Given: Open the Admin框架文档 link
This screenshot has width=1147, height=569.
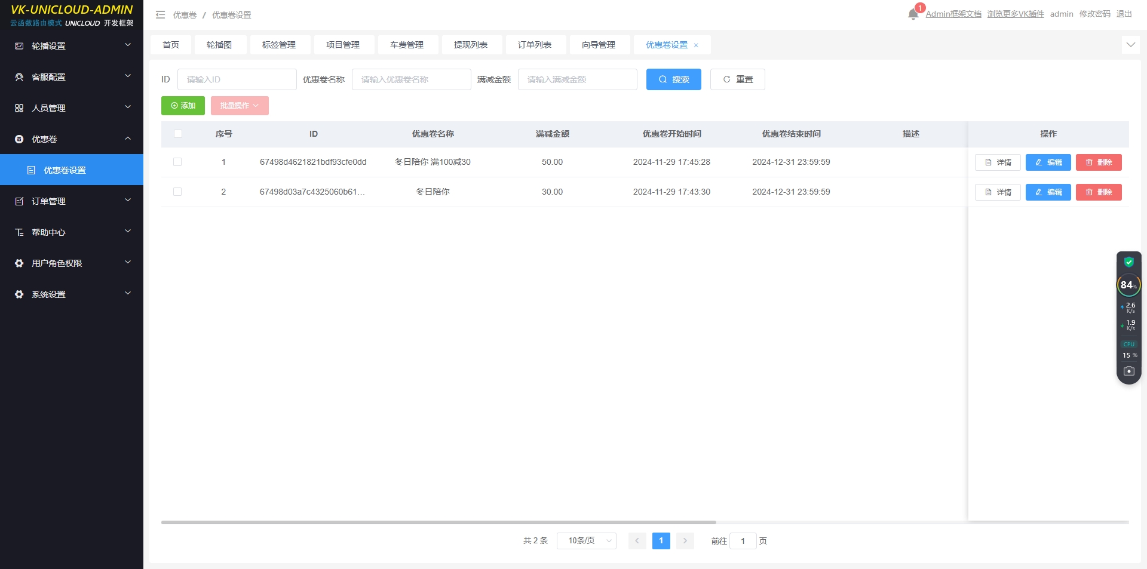Looking at the screenshot, I should coord(953,14).
